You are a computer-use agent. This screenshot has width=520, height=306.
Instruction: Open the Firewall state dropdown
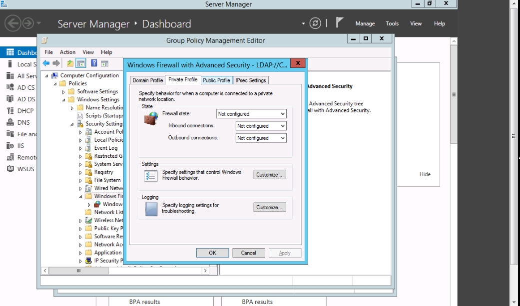(x=251, y=114)
